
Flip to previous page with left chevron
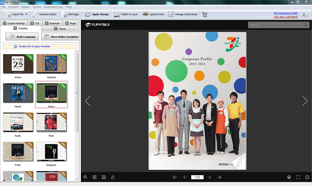coord(88,101)
